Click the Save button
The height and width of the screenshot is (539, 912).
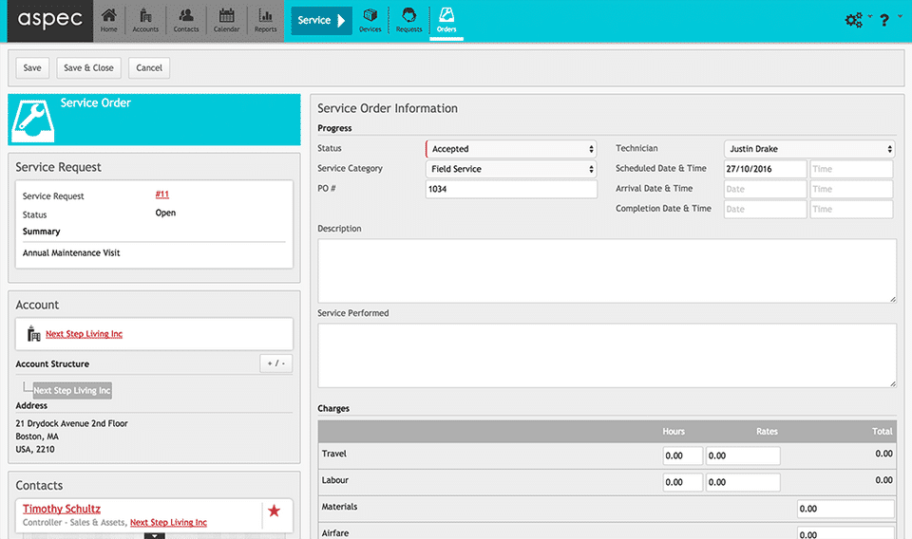(x=32, y=68)
